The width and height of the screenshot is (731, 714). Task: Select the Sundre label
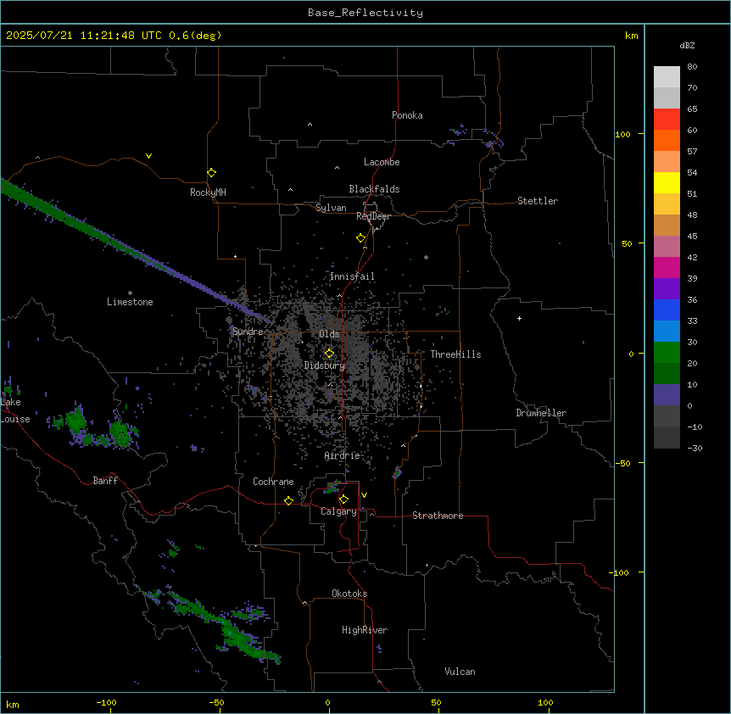point(248,332)
